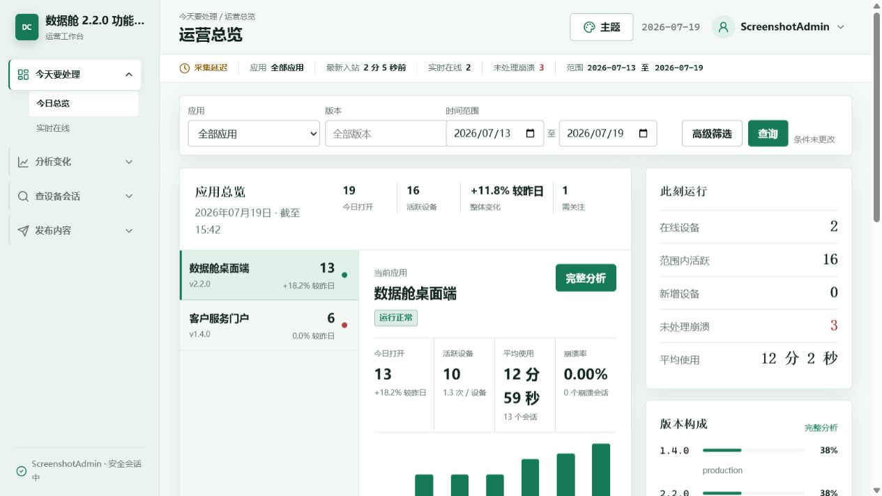Viewport: 882px width, 496px height.
Task: Click the 主题 theme button
Action: [602, 27]
